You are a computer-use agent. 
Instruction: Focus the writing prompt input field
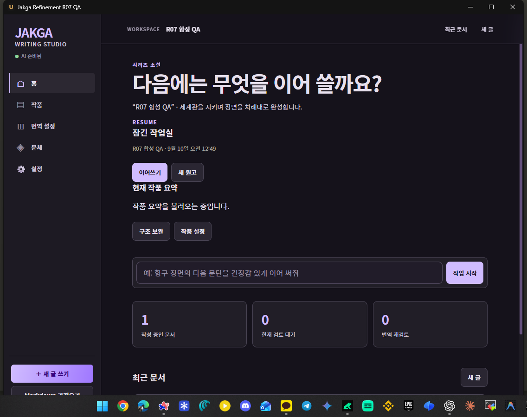[289, 273]
